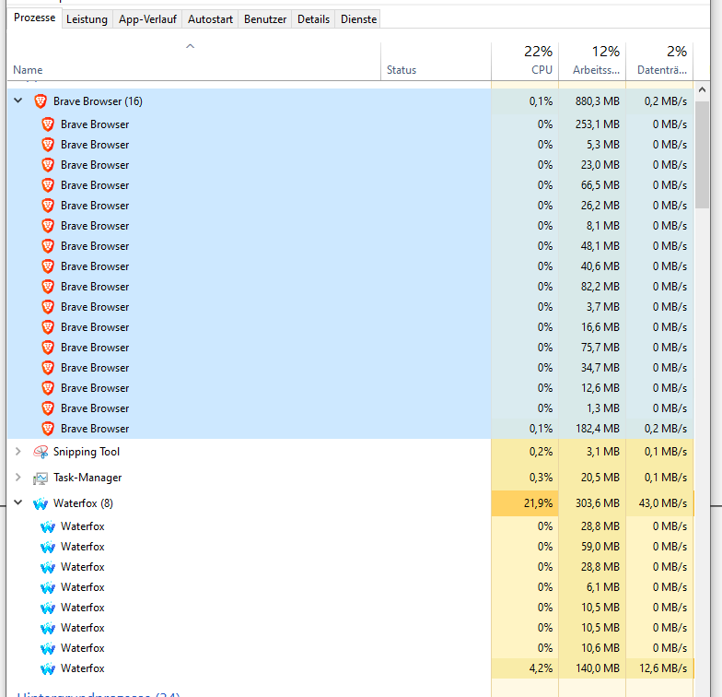Go to the Autostart tab
The image size is (722, 697).
tap(210, 19)
